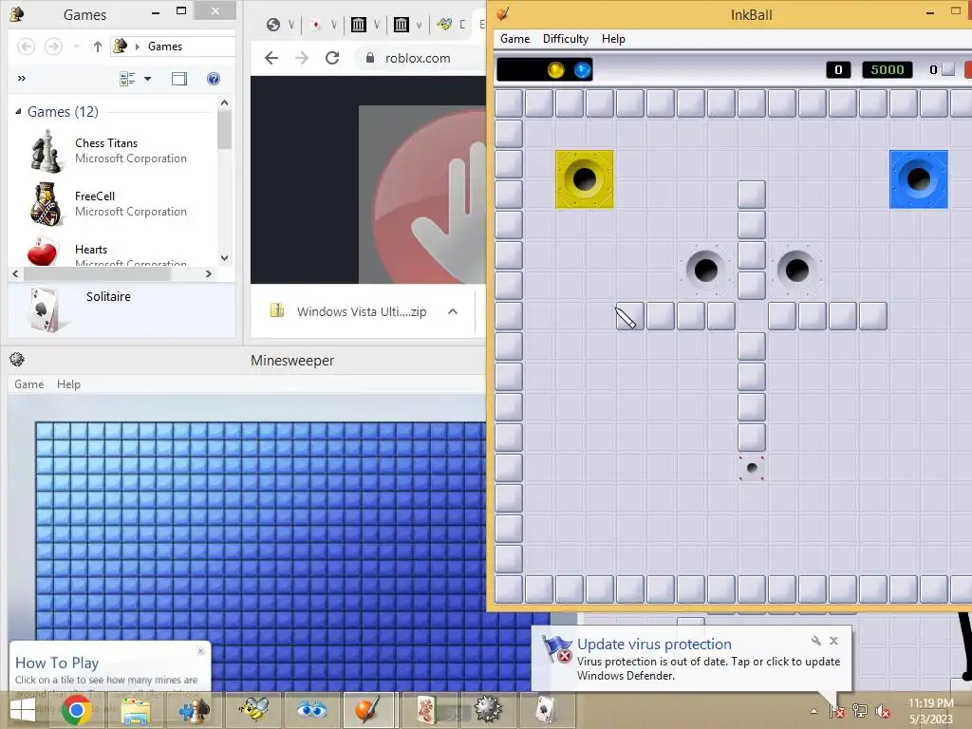
Task: Switch to Chrome tab with red dot icon
Action: click(x=316, y=24)
